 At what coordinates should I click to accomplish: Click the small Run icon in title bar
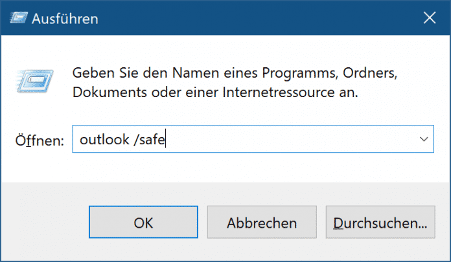(19, 19)
